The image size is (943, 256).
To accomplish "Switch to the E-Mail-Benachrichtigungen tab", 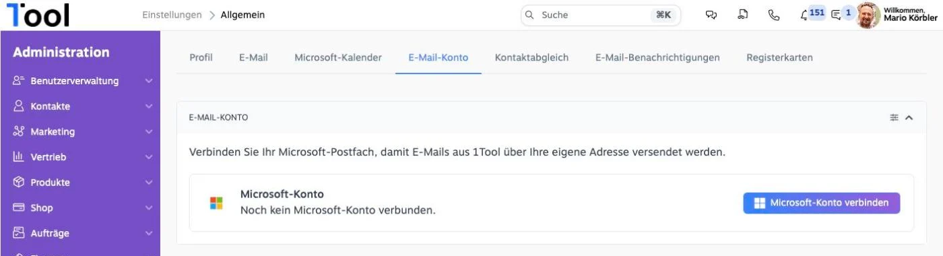I will pyautogui.click(x=657, y=57).
